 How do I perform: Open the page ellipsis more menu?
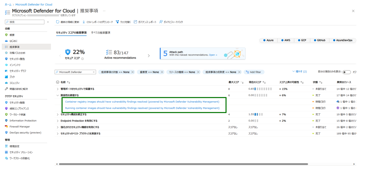(104, 11)
